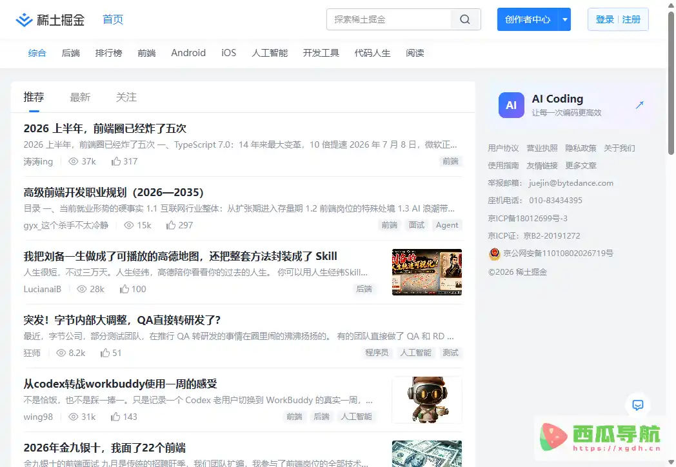This screenshot has height=467, width=676.
Task: Open article 我把刘备一生做成了可播放的高德地图
Action: [x=180, y=256]
